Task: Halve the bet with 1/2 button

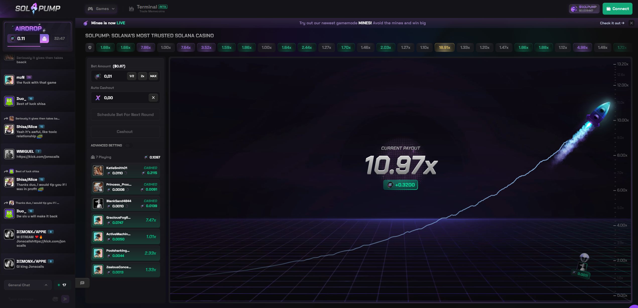Action: point(132,76)
